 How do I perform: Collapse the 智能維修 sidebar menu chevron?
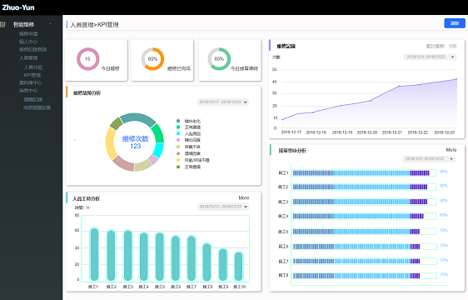coord(51,23)
